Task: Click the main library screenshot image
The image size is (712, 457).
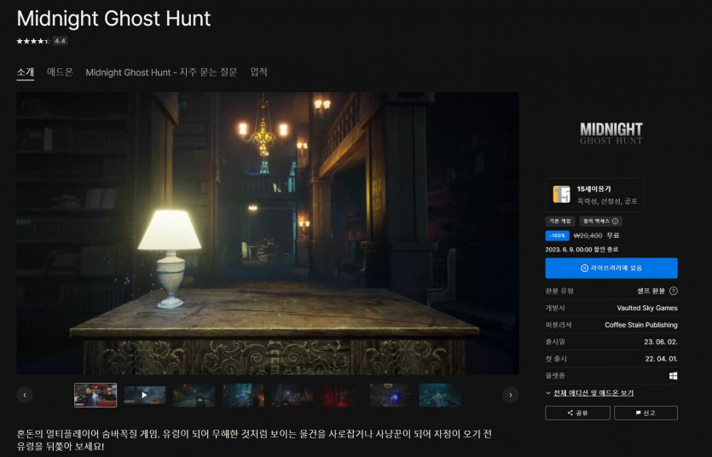Action: pyautogui.click(x=268, y=234)
